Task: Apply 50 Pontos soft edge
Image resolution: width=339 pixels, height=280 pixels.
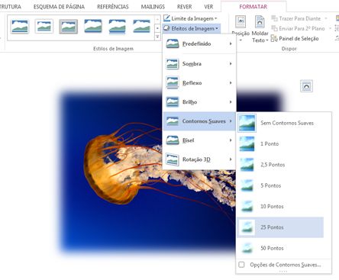Action: click(x=280, y=248)
